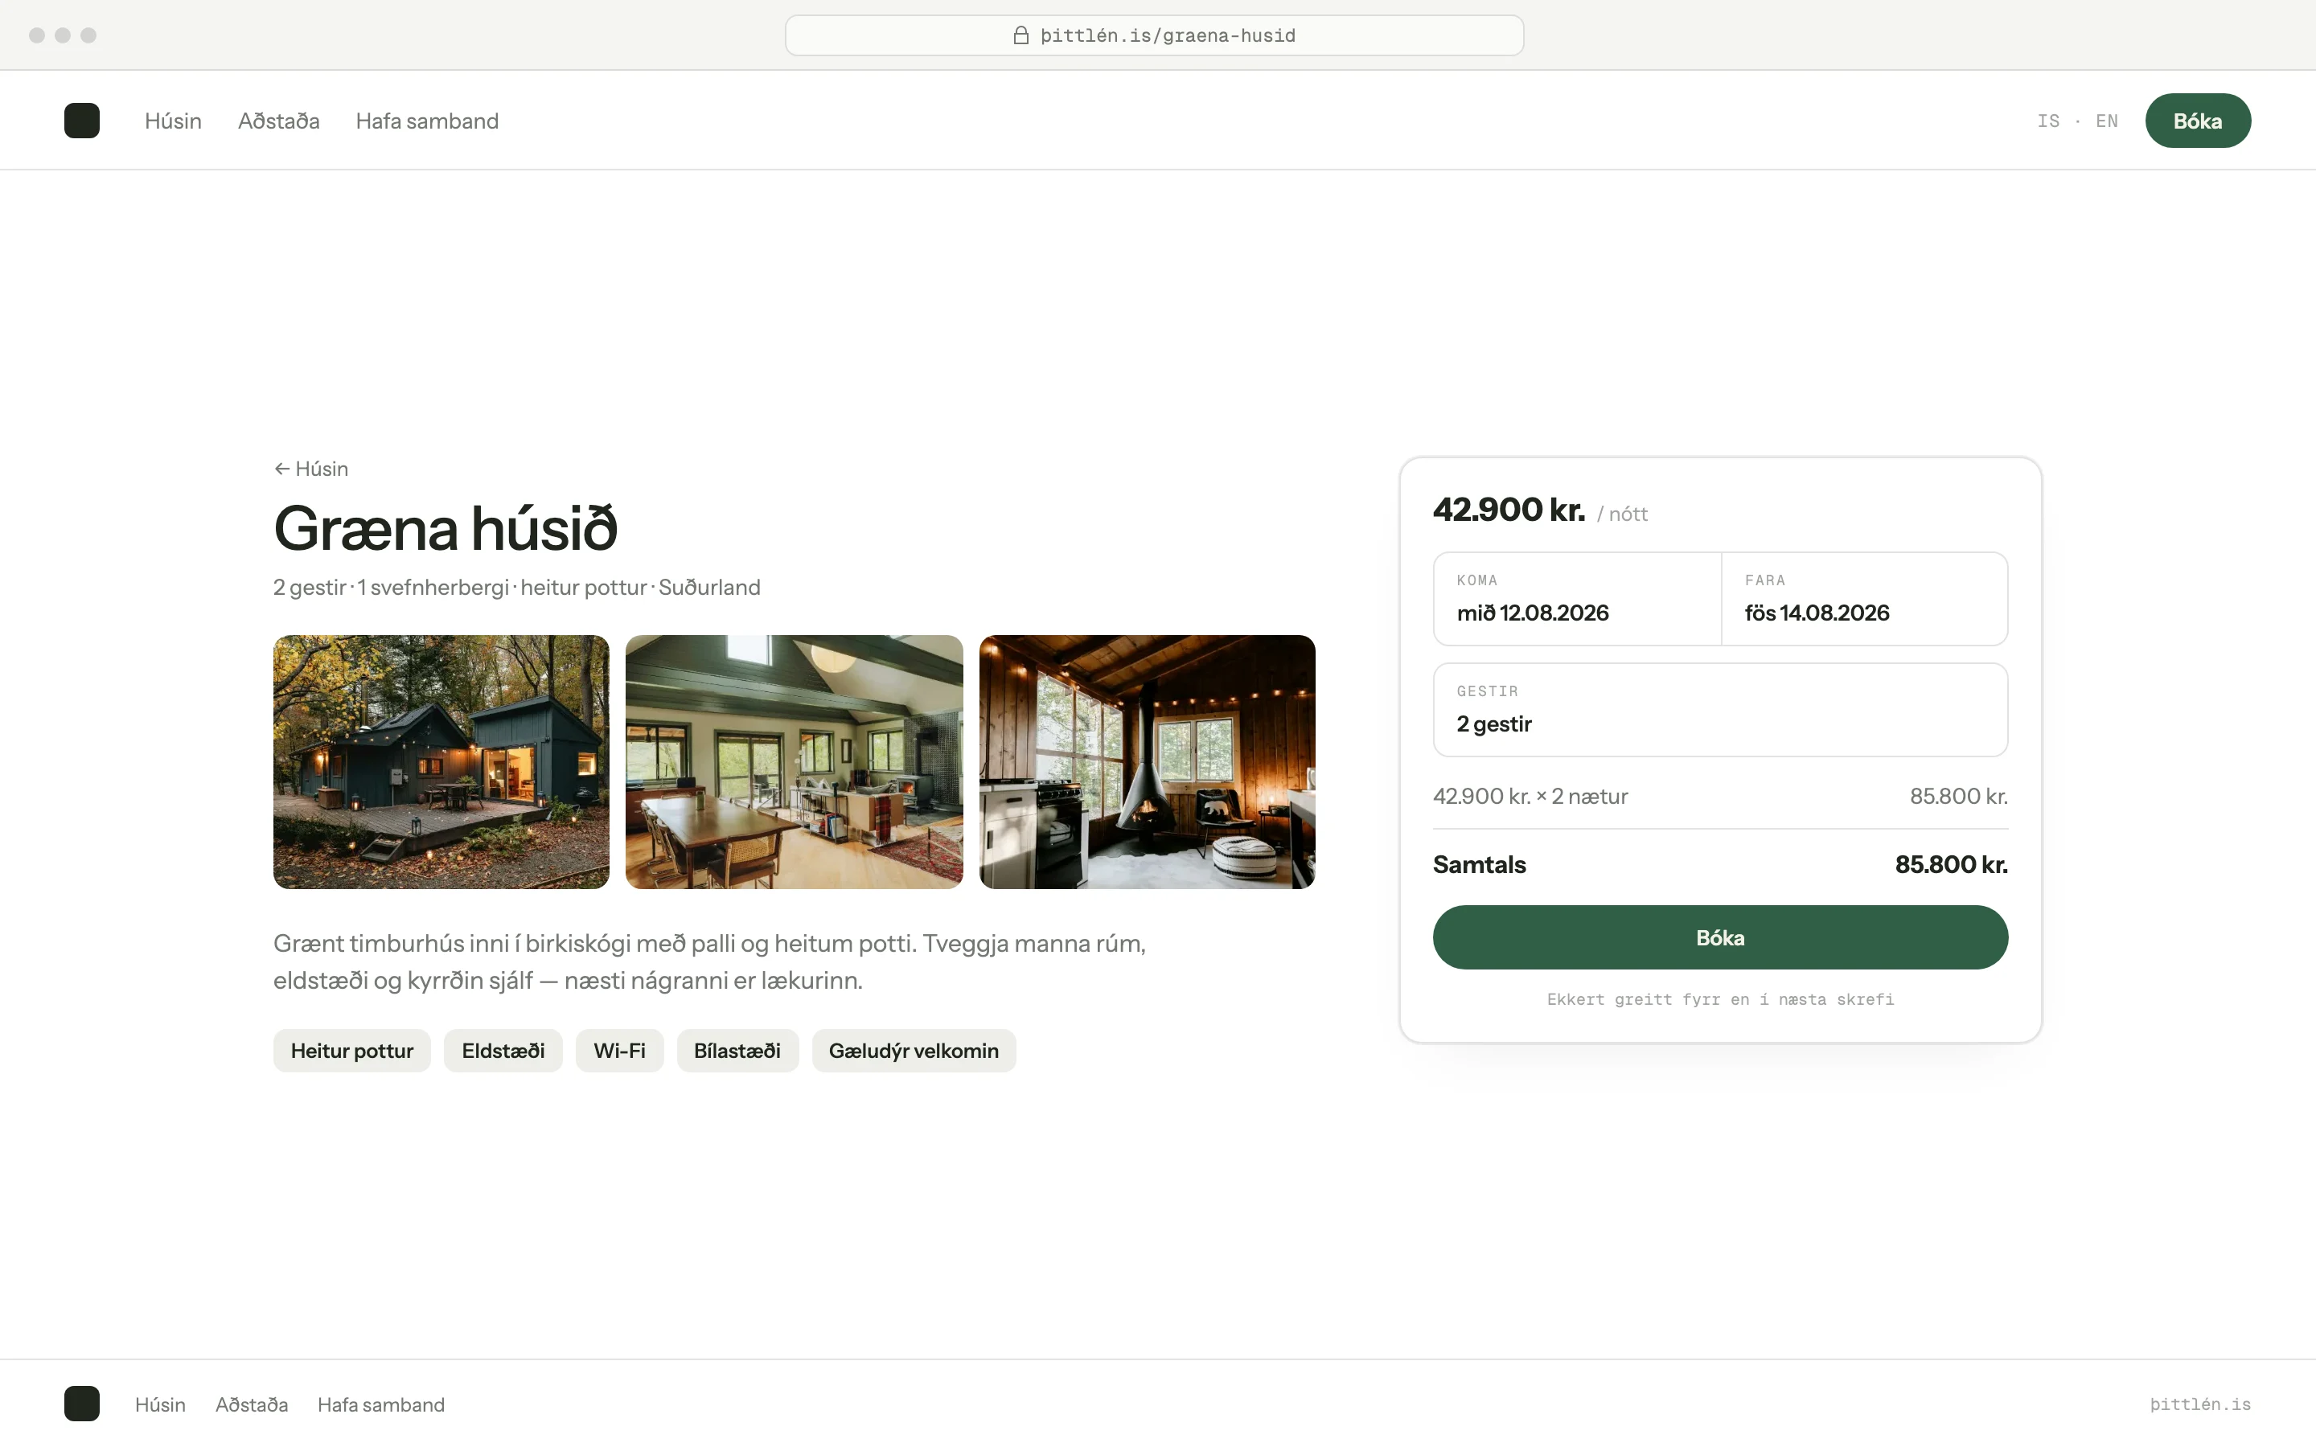This screenshot has height=1447, width=2316.
Task: Select the Koma arrival date field
Action: (1577, 599)
